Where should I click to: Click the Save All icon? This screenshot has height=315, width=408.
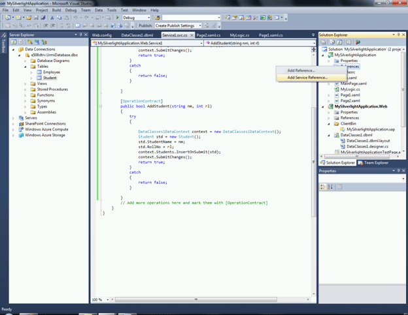point(43,18)
